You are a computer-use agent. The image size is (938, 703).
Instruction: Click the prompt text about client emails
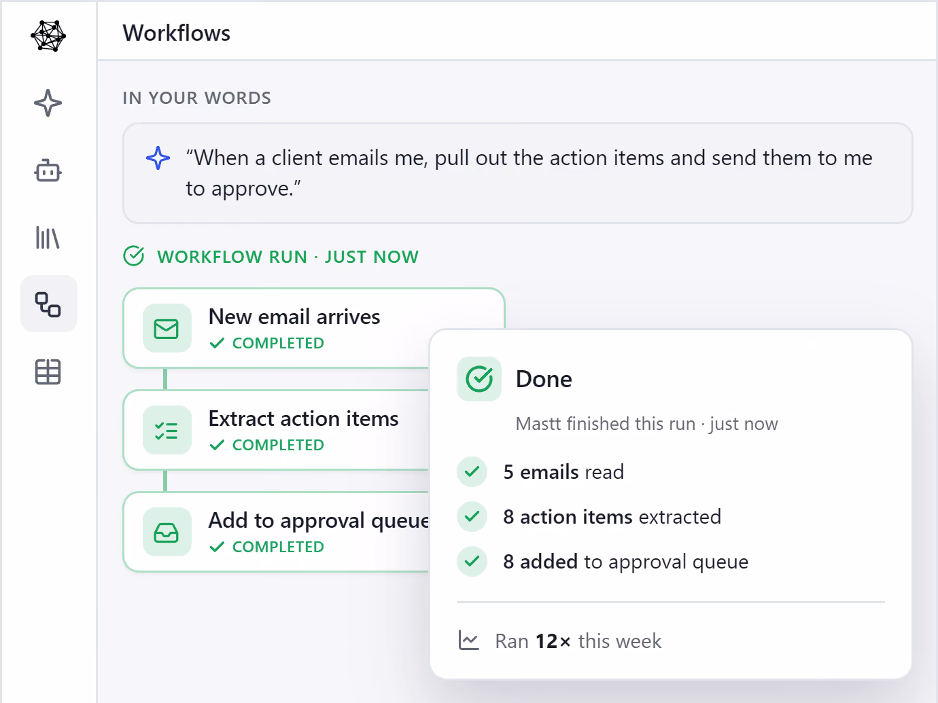529,173
